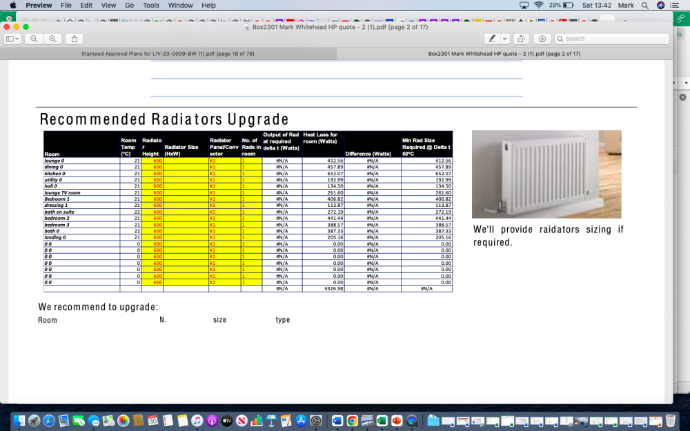Select the Highlight pen tool
690x431 pixels.
point(493,39)
